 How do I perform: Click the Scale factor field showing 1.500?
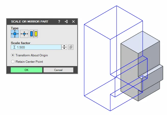point(36,47)
